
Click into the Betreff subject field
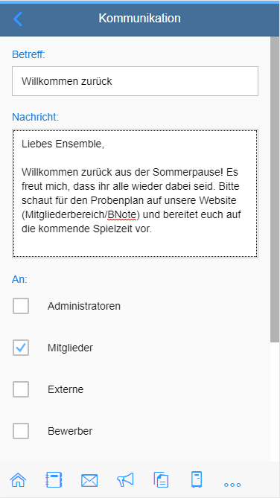tap(135, 81)
